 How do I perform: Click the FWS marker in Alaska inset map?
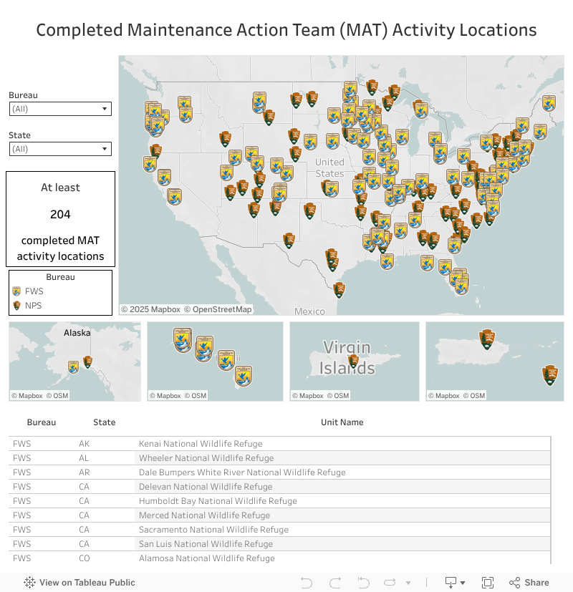(73, 367)
